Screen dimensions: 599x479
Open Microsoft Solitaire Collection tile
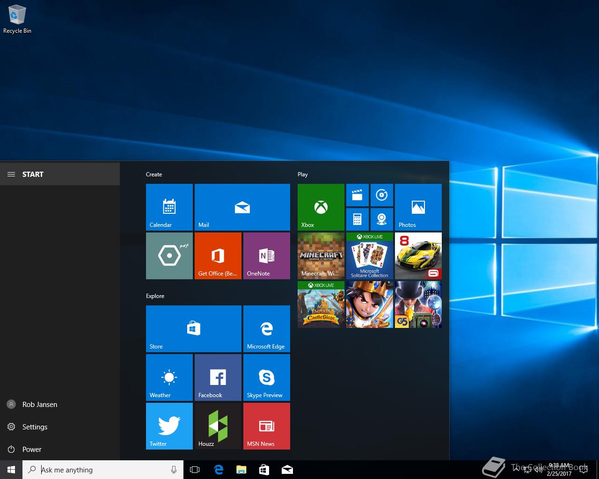(x=370, y=256)
